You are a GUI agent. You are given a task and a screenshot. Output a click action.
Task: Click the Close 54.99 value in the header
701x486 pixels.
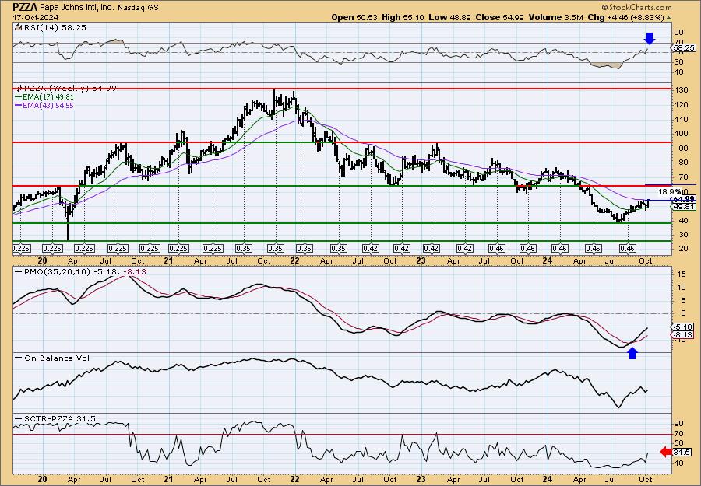tap(500, 17)
